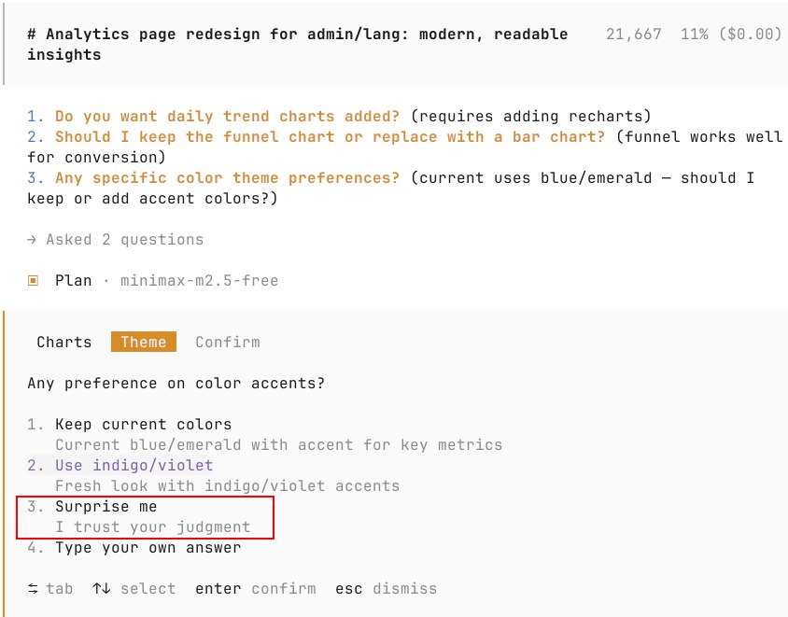Click the daily trend charts question
788x617 pixels.
[x=227, y=117]
